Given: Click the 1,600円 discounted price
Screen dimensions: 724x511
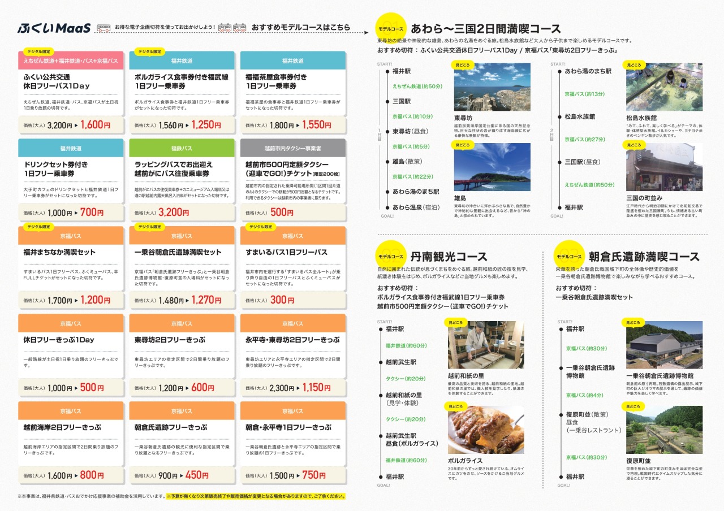Looking at the screenshot, I should (x=95, y=125).
